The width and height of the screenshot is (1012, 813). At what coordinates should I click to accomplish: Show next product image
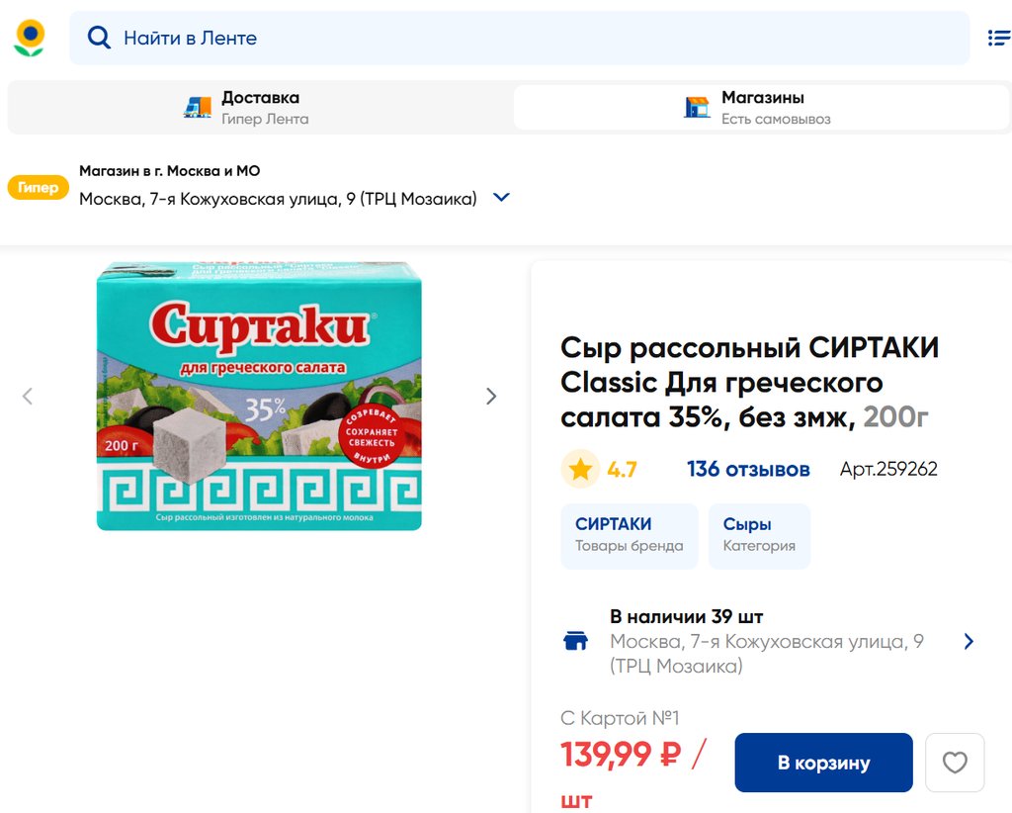pos(491,397)
